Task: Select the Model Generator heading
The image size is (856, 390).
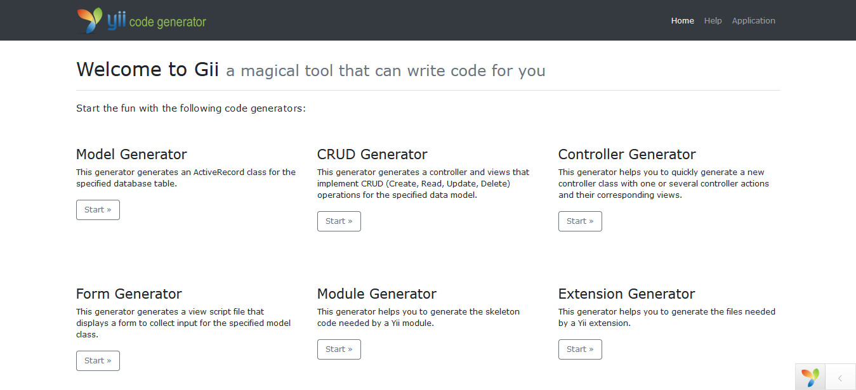Action: tap(131, 154)
